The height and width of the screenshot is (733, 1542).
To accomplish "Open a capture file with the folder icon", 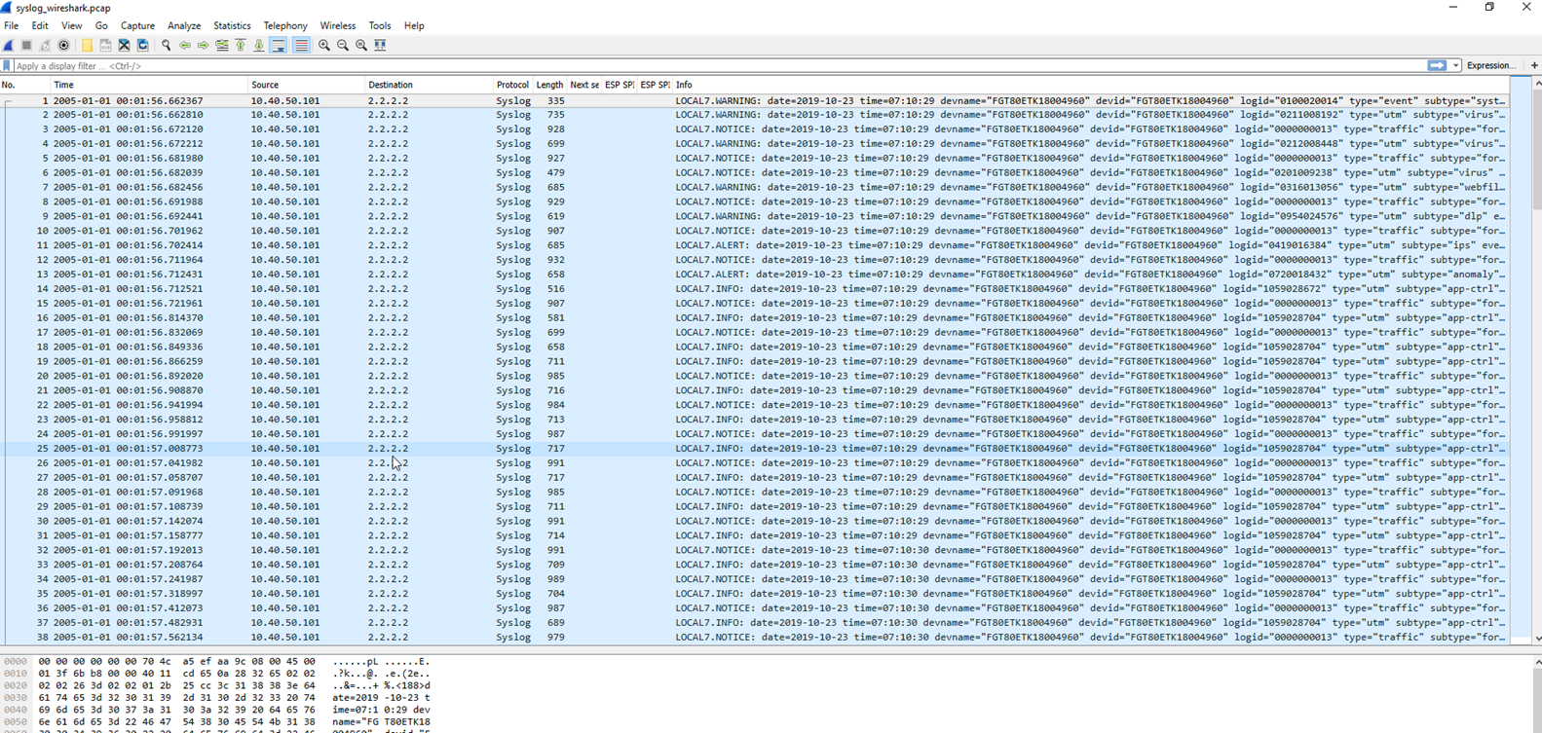I will click(x=87, y=45).
